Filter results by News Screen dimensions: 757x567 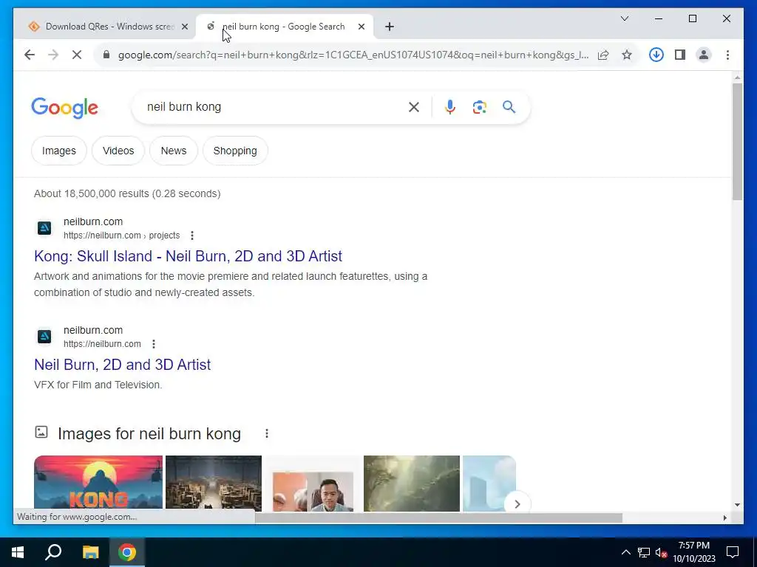[x=174, y=151]
